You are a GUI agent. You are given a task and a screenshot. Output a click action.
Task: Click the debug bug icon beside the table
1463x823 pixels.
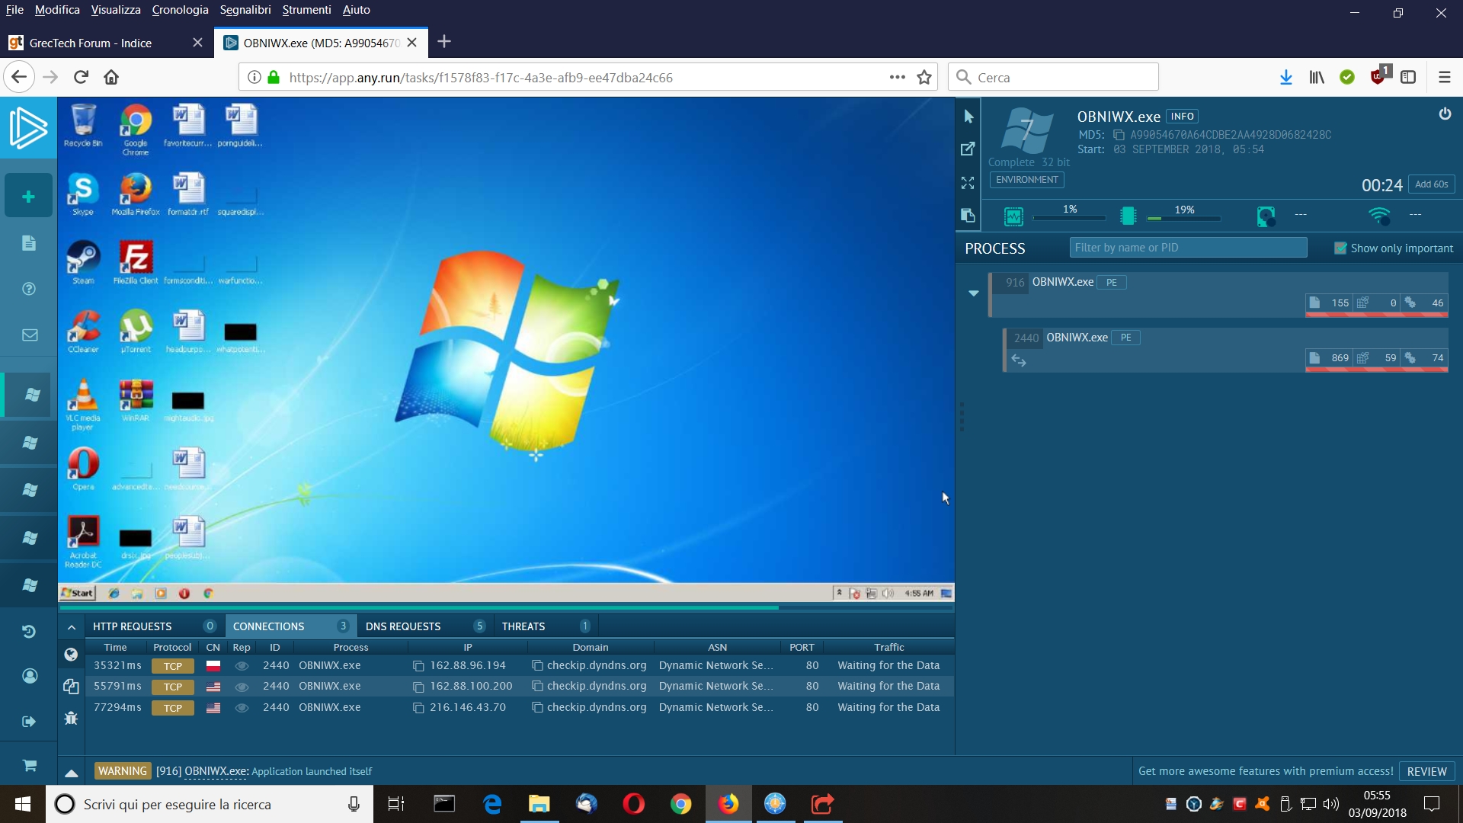71,718
